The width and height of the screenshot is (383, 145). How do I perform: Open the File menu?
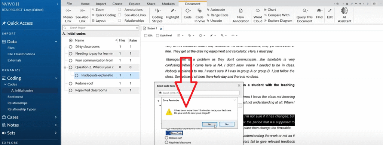[69, 4]
